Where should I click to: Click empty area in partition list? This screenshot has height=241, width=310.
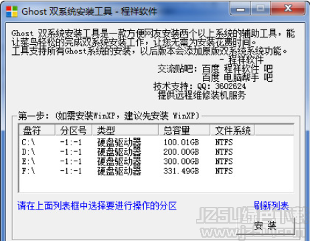coord(156,184)
